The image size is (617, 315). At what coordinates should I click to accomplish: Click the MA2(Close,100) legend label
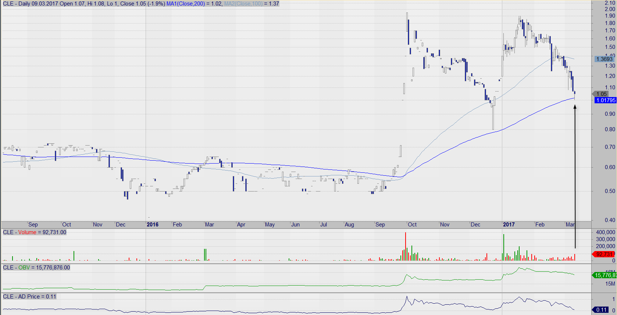[243, 4]
